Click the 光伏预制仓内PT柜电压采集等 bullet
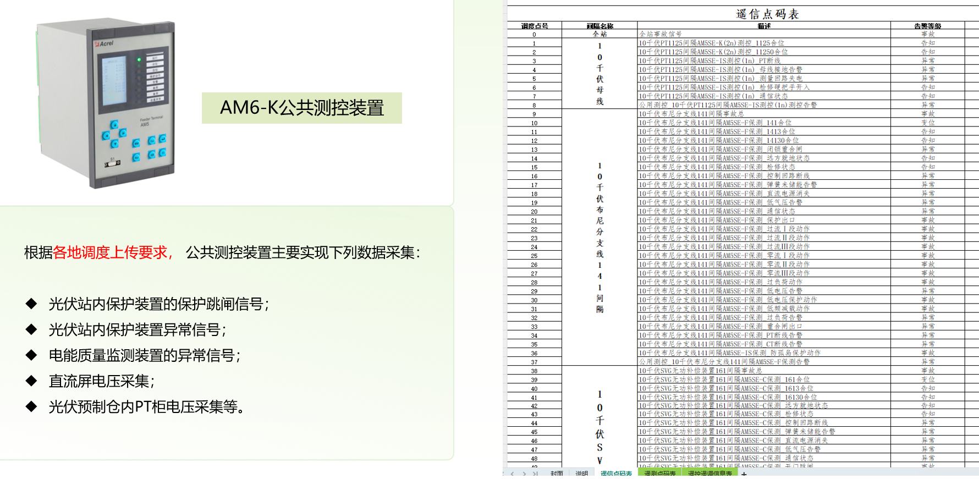Image resolution: width=979 pixels, height=479 pixels. (146, 408)
